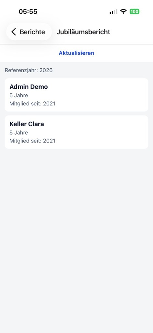Screen dimensions: 153x333
Task: Tap the cellular signal bars icon
Action: click(113, 12)
